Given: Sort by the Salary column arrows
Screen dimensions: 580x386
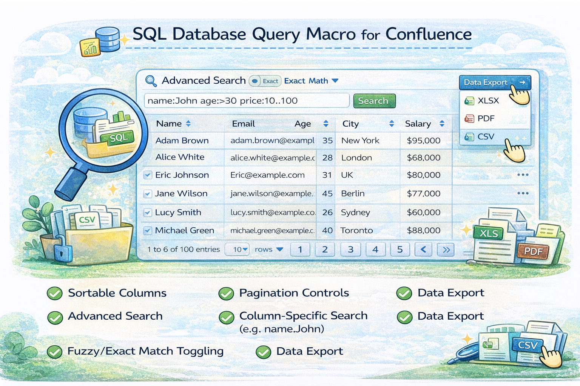Looking at the screenshot, I should [x=442, y=124].
